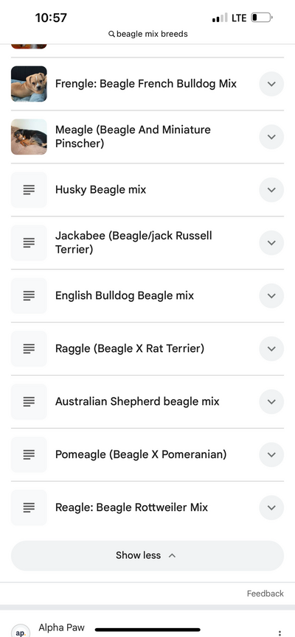
Task: Click the text icon beside Jackabee
Action: coord(29,243)
